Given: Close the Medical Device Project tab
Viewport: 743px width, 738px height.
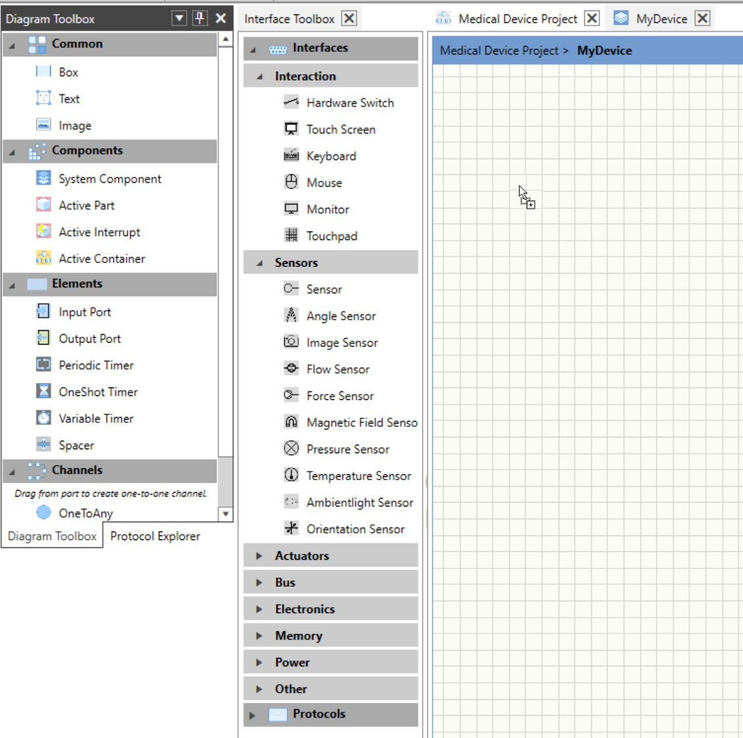Looking at the screenshot, I should [x=592, y=18].
